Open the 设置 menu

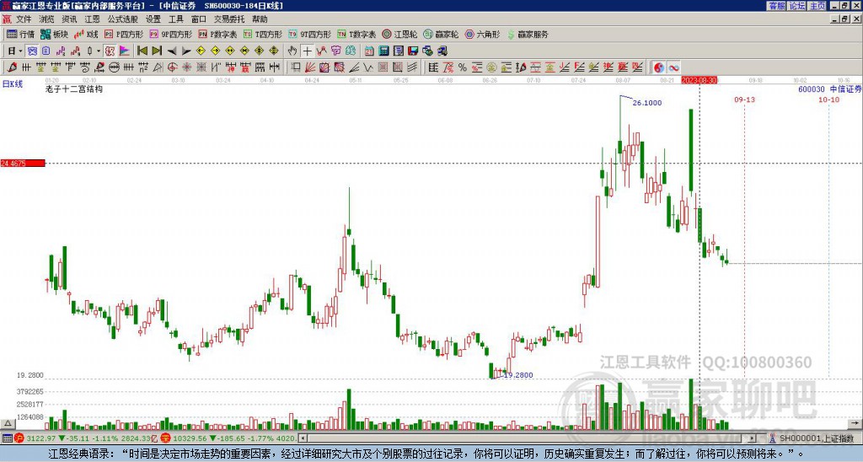153,19
